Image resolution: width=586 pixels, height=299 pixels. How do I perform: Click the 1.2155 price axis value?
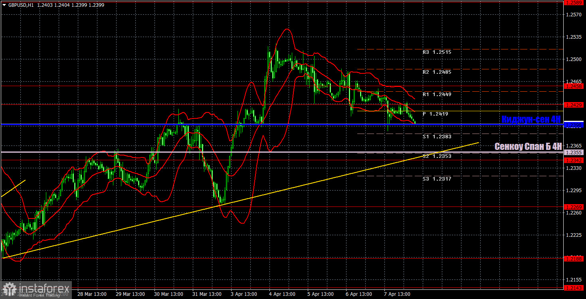[574, 279]
